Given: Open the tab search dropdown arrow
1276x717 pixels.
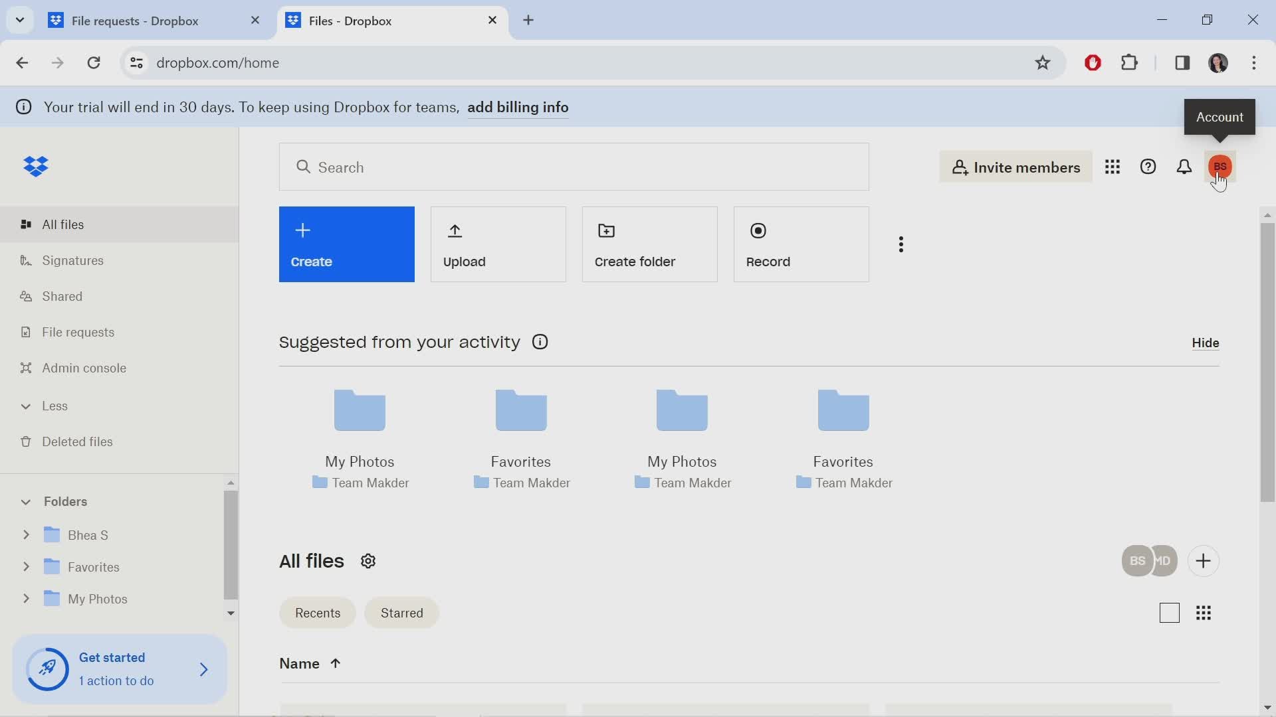Looking at the screenshot, I should click(20, 20).
